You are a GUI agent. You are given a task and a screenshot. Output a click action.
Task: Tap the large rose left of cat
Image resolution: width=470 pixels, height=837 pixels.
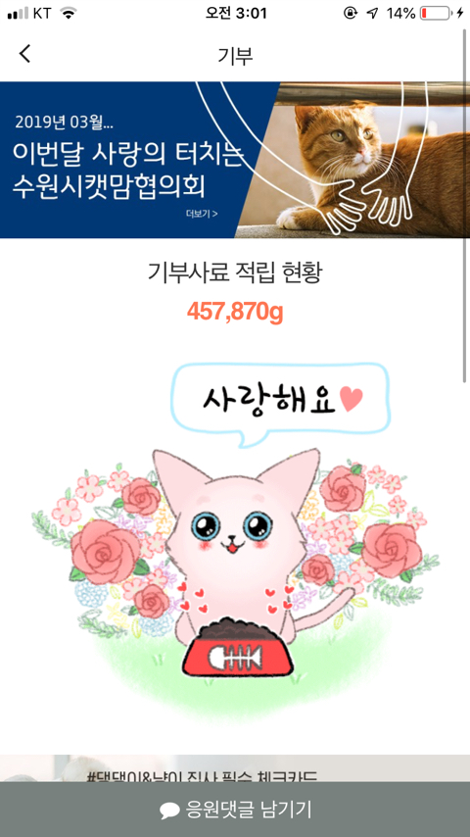(105, 551)
